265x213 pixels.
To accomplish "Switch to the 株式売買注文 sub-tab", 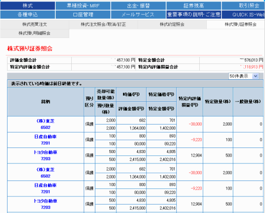I will point(35,24).
